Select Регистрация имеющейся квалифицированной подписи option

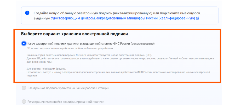(24, 102)
